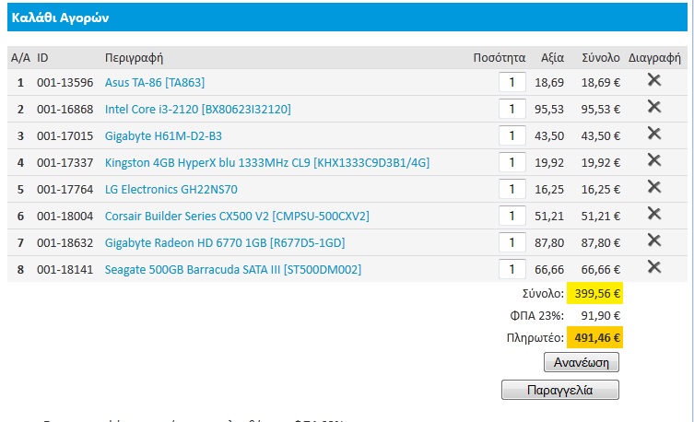Viewport: 694px width, 422px height.
Task: Open Kingston 4GB HyperX blu product link
Action: [x=267, y=163]
